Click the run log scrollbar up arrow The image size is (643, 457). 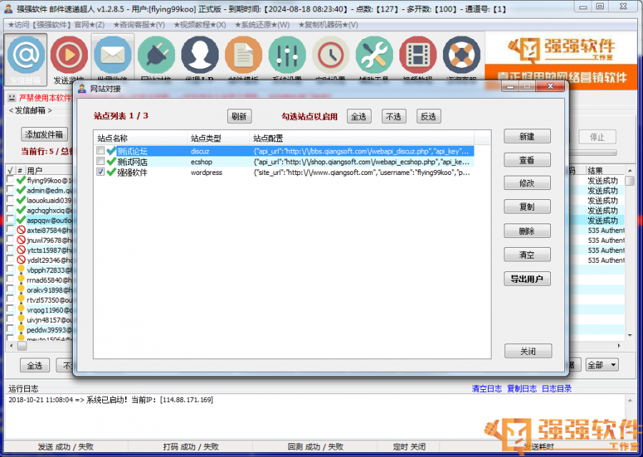(x=630, y=400)
